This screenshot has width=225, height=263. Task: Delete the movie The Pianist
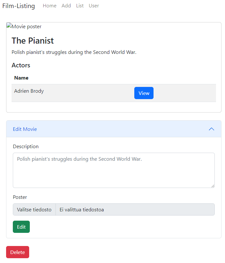tap(17, 252)
